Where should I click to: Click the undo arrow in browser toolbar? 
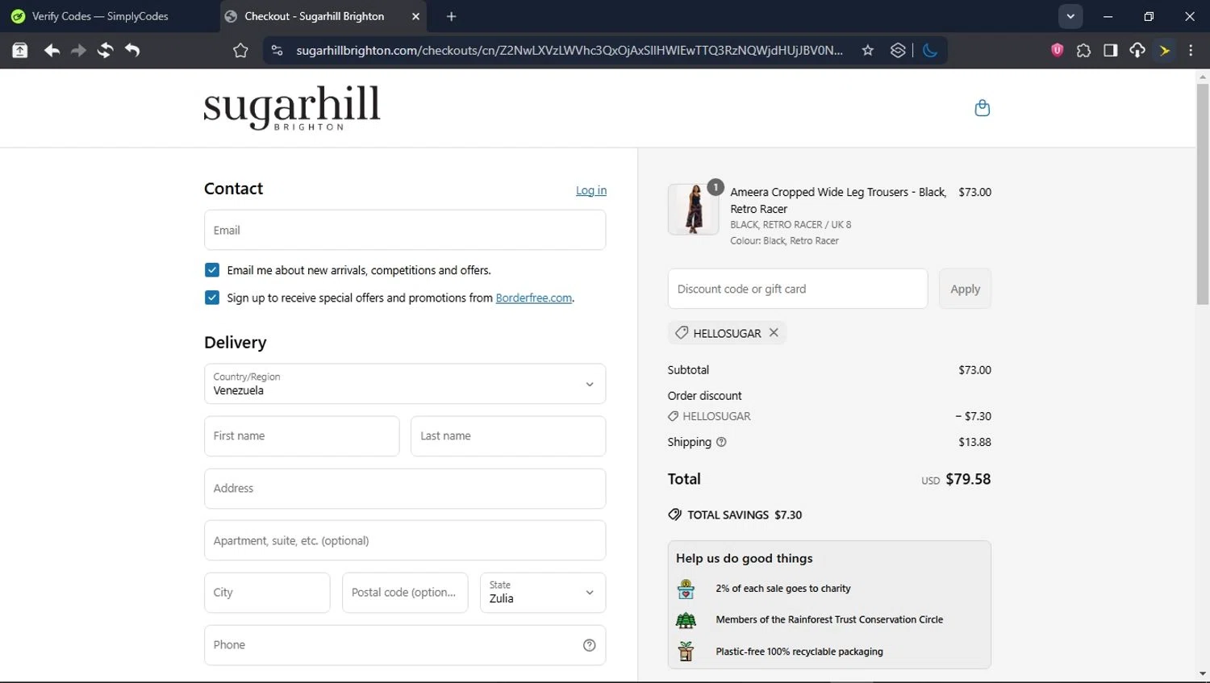pyautogui.click(x=132, y=50)
